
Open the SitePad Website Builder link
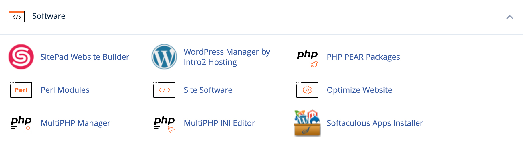(85, 57)
